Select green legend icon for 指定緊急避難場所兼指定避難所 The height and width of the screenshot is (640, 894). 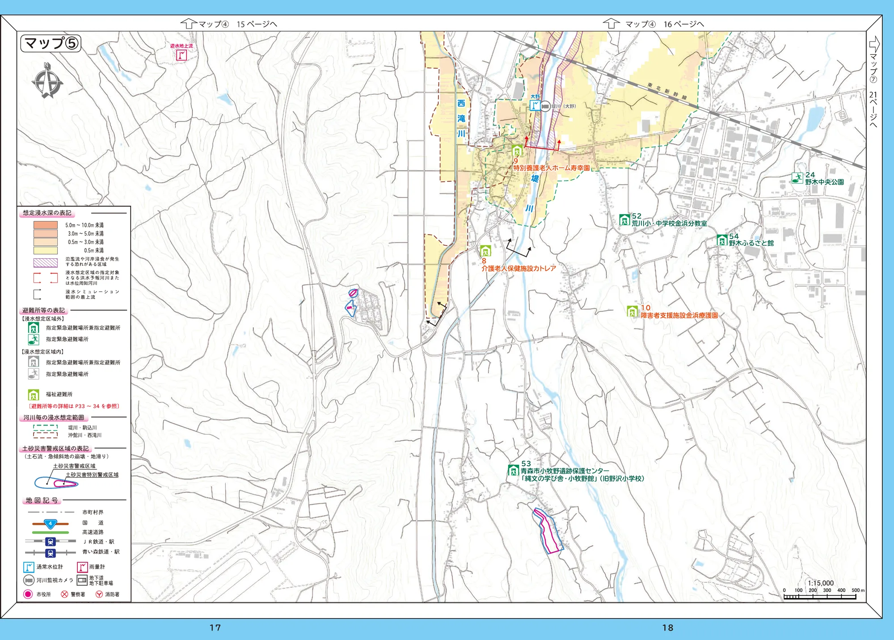[x=34, y=328]
